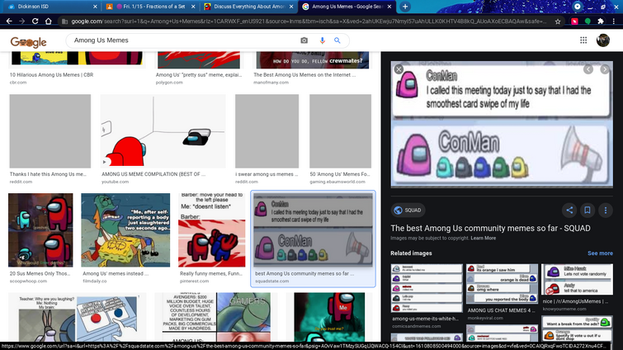Open the Barber meme pinterest thumbnail

212,230
